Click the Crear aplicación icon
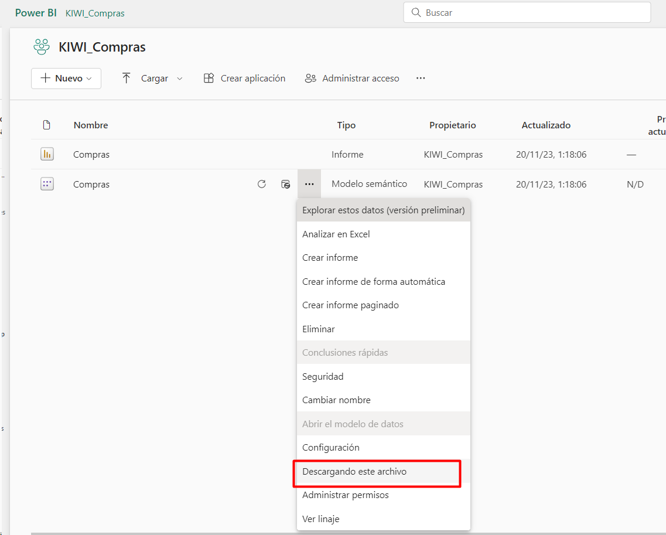Image resolution: width=666 pixels, height=535 pixels. coord(209,78)
